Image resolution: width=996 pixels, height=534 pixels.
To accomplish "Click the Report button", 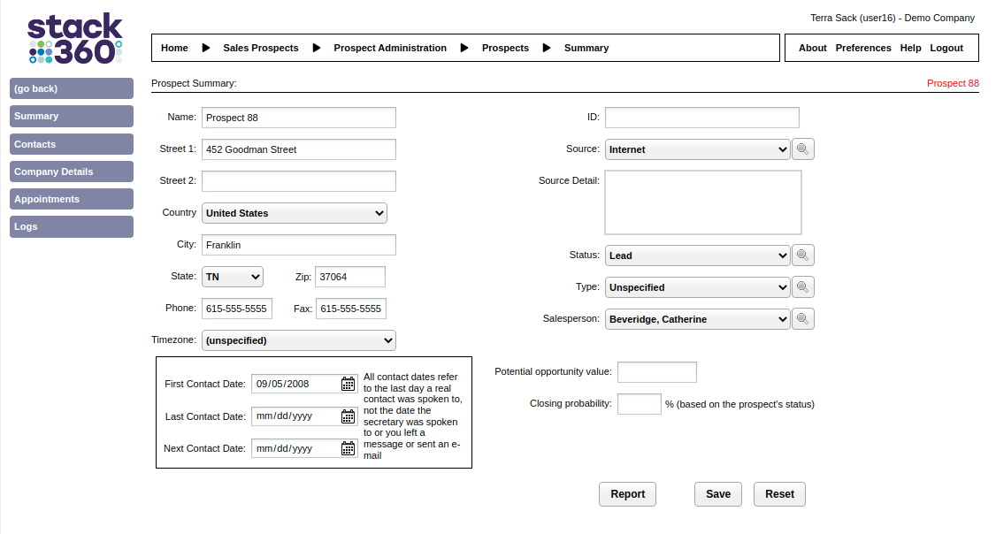I will [627, 494].
